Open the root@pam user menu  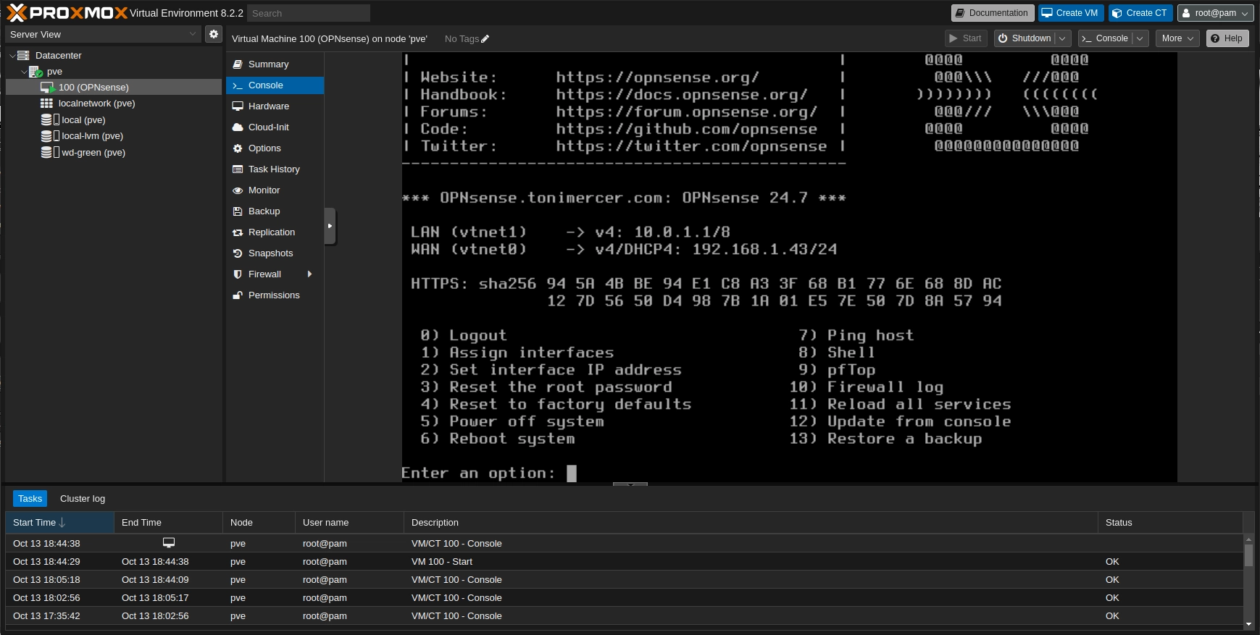(x=1215, y=13)
